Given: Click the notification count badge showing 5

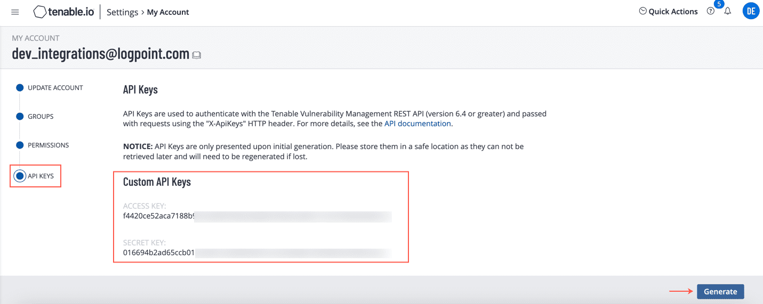Looking at the screenshot, I should point(719,4).
